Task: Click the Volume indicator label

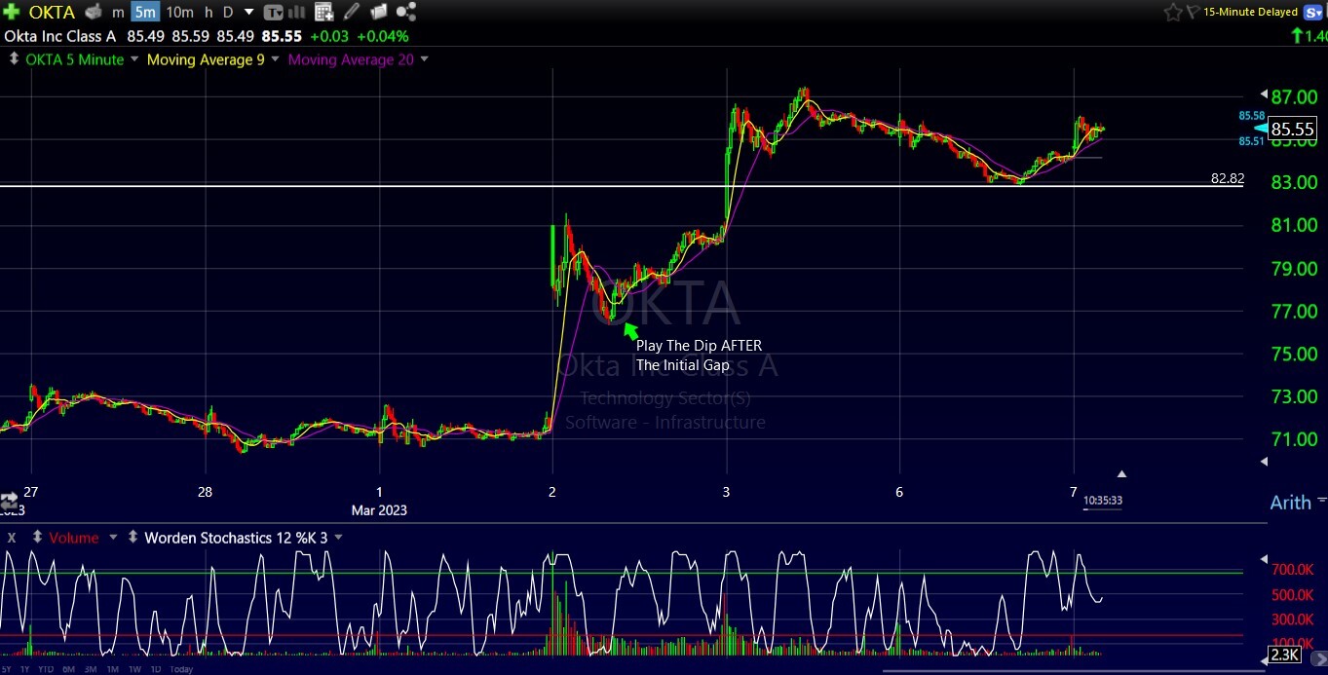Action: [x=74, y=537]
